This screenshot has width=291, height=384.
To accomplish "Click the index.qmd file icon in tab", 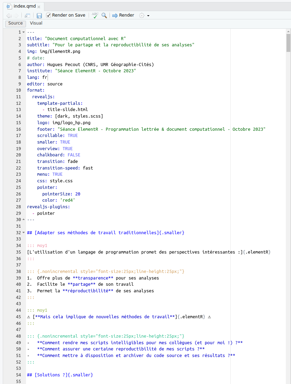I will 9,6.
